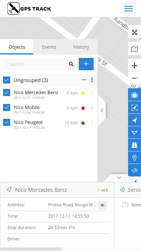
Task: Add a new object with plus button
Action: click(x=86, y=64)
